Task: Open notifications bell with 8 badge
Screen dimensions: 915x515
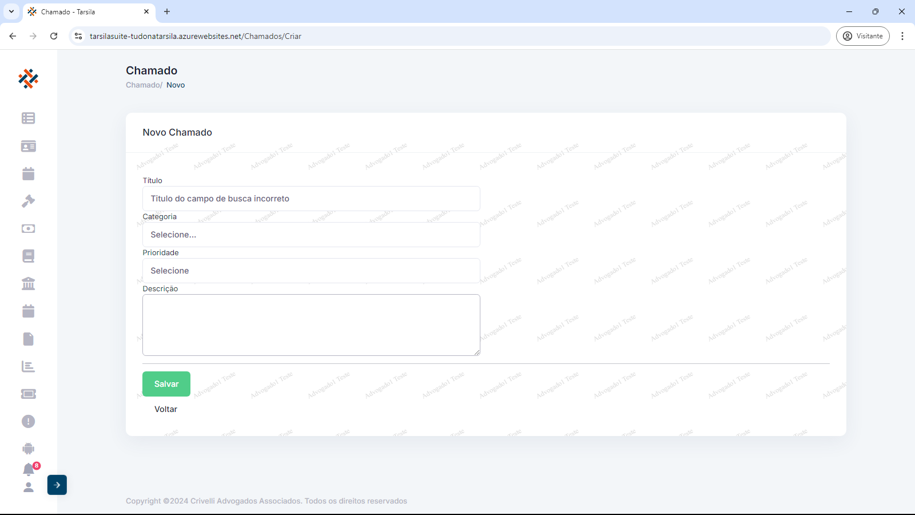Action: [29, 469]
